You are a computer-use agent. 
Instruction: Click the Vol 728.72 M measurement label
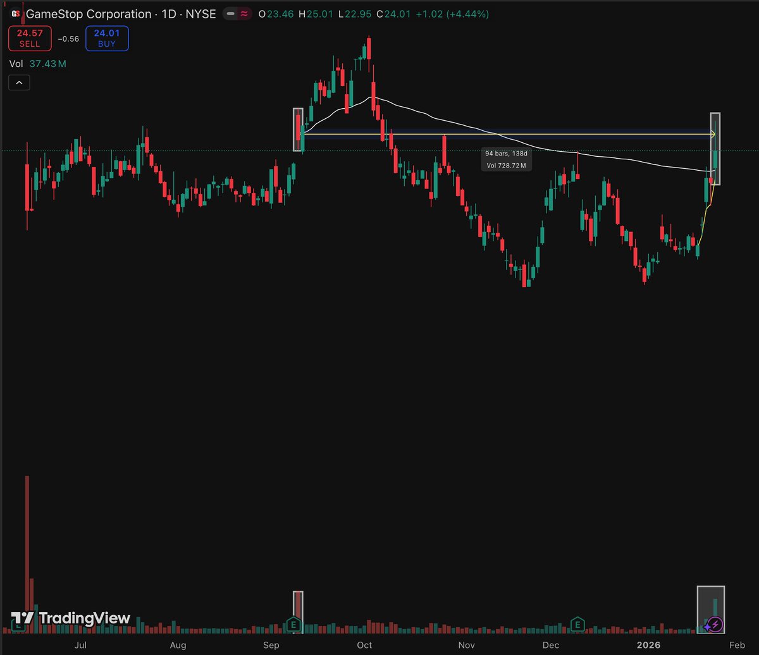tap(506, 165)
